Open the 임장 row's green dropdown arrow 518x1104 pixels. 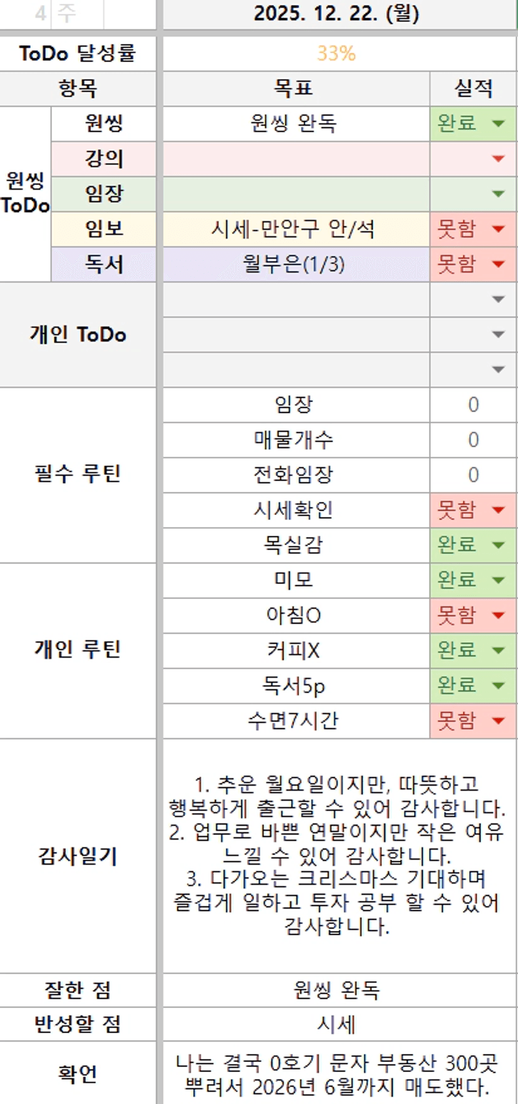coord(499,194)
